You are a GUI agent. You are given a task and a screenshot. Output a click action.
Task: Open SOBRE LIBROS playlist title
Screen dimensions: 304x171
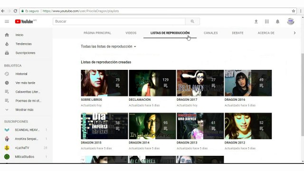91,100
